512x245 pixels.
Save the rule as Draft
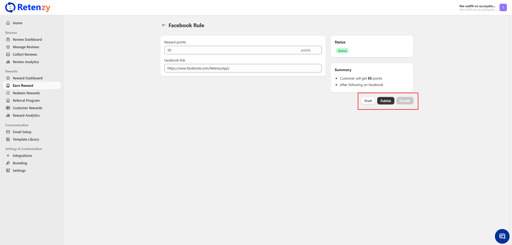(368, 101)
